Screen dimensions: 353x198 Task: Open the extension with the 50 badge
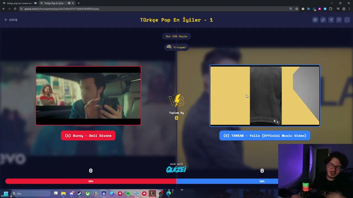314,9
